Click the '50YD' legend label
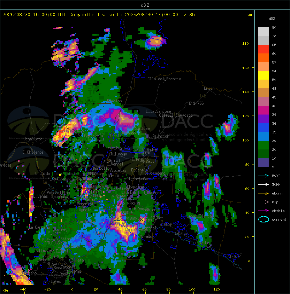 (x=276, y=176)
